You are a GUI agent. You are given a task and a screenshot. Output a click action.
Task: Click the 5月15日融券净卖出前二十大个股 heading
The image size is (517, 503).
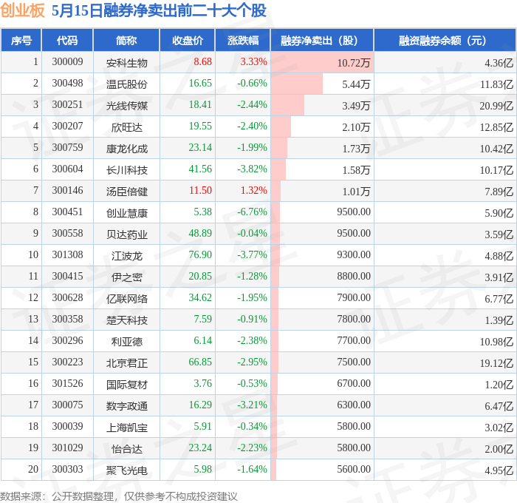[159, 10]
